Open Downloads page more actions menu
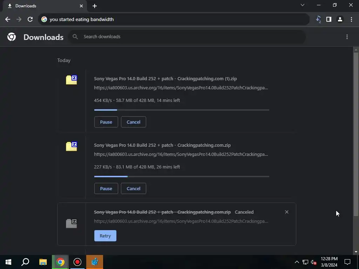Viewport: 359px width, 269px height. (x=347, y=37)
